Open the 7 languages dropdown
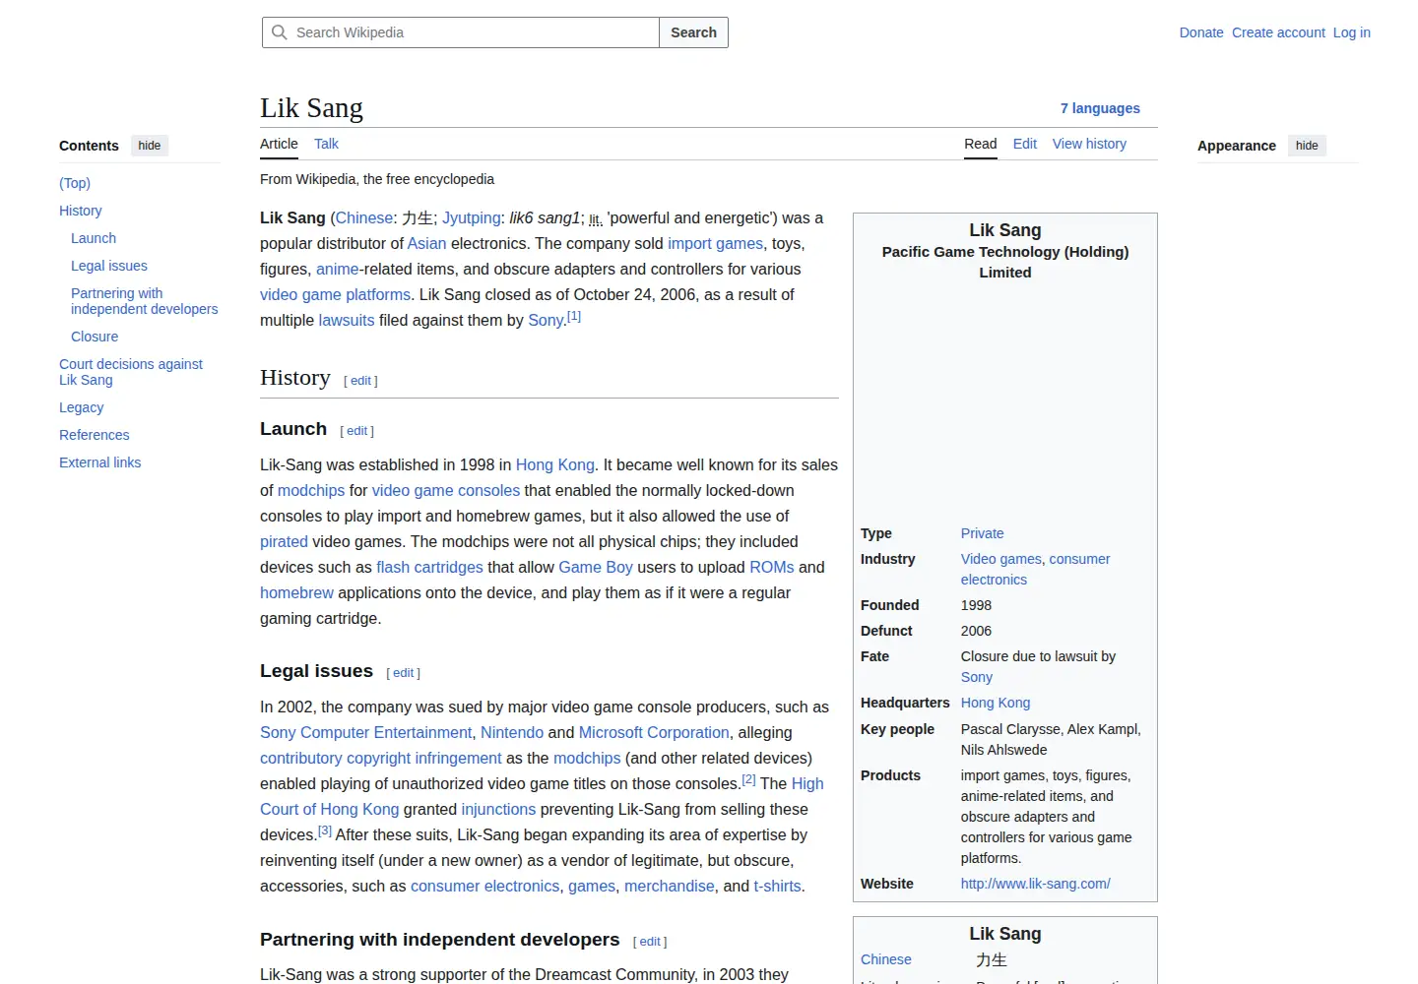The width and height of the screenshot is (1418, 984). point(1100,108)
